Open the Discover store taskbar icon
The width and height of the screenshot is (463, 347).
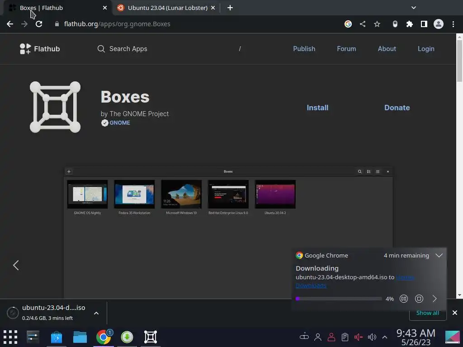click(57, 337)
